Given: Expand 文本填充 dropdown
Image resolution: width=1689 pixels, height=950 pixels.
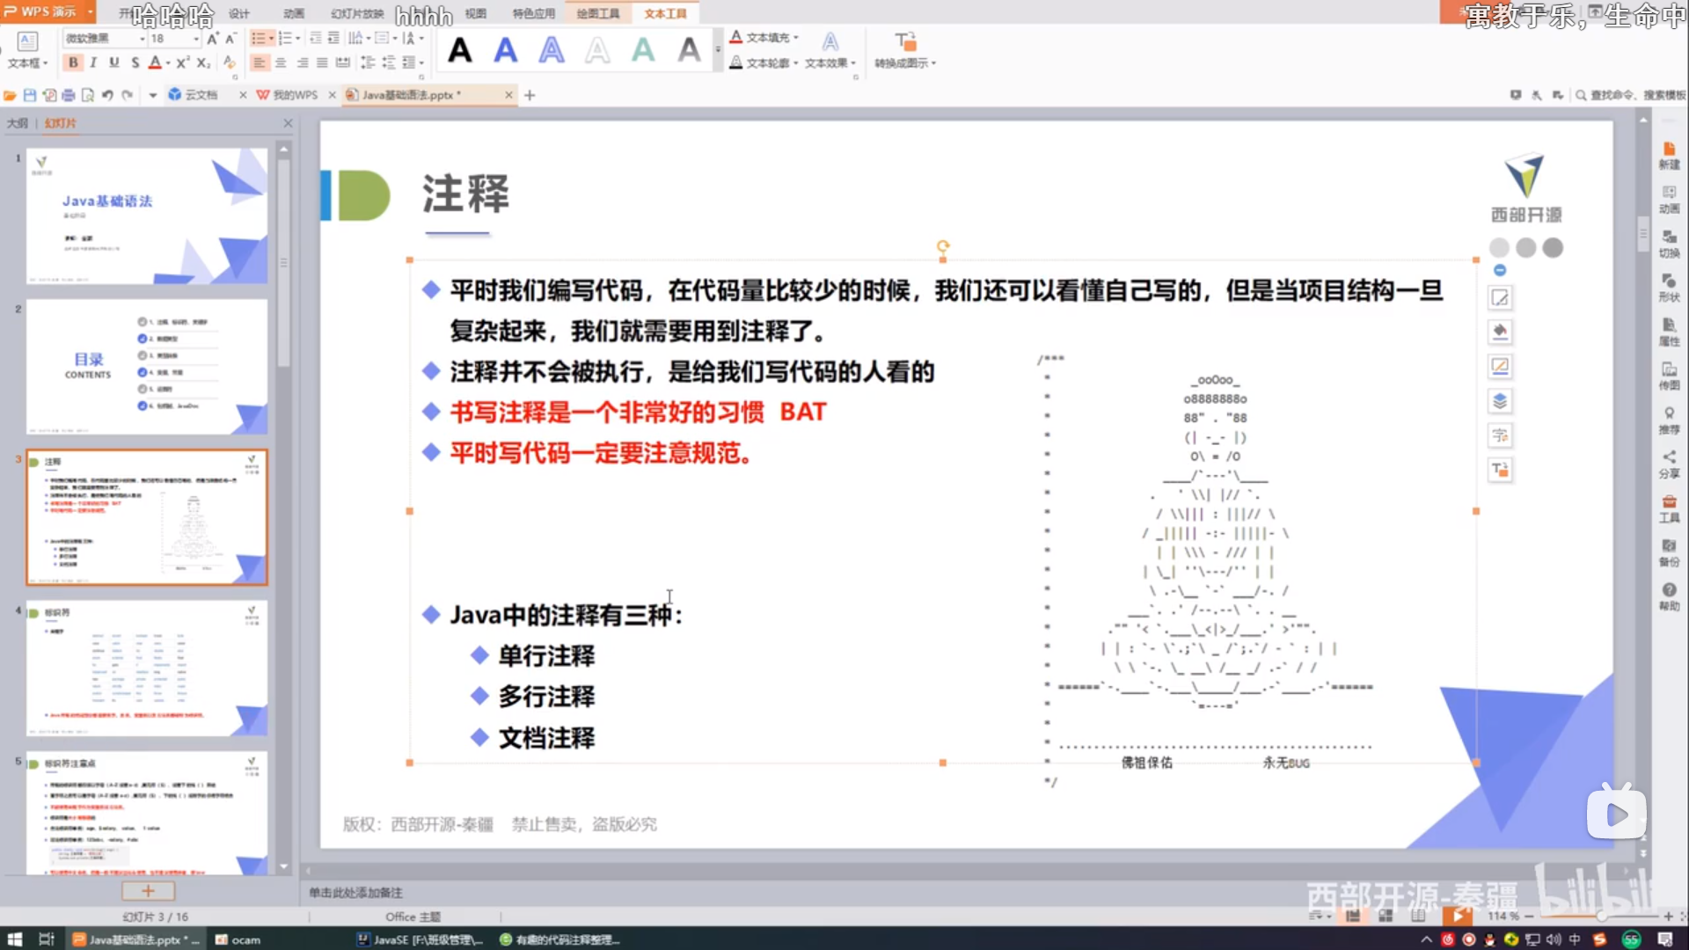Looking at the screenshot, I should coord(796,38).
